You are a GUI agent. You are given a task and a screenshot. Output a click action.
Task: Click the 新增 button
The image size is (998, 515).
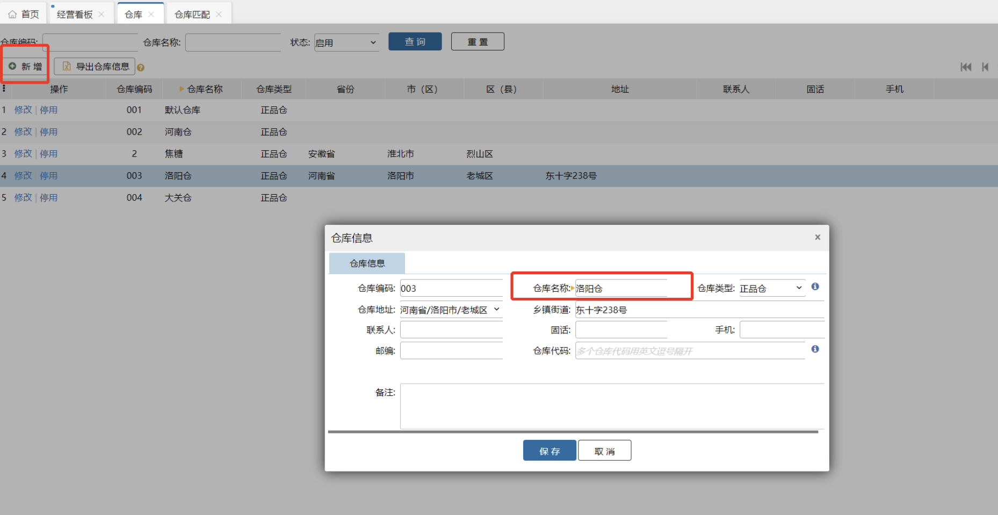[x=25, y=67]
